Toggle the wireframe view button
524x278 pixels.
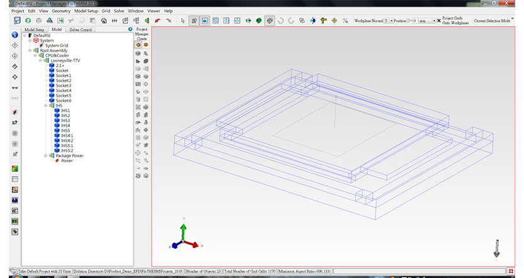coord(194,21)
